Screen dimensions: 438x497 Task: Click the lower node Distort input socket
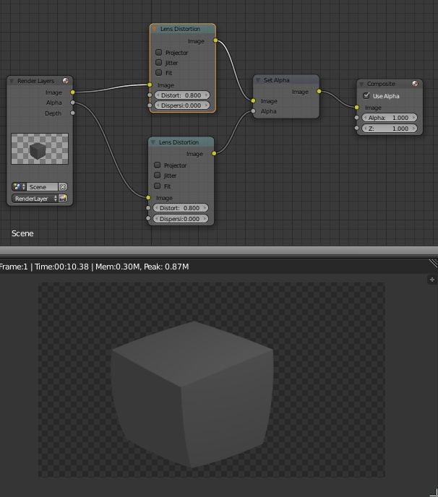point(148,208)
